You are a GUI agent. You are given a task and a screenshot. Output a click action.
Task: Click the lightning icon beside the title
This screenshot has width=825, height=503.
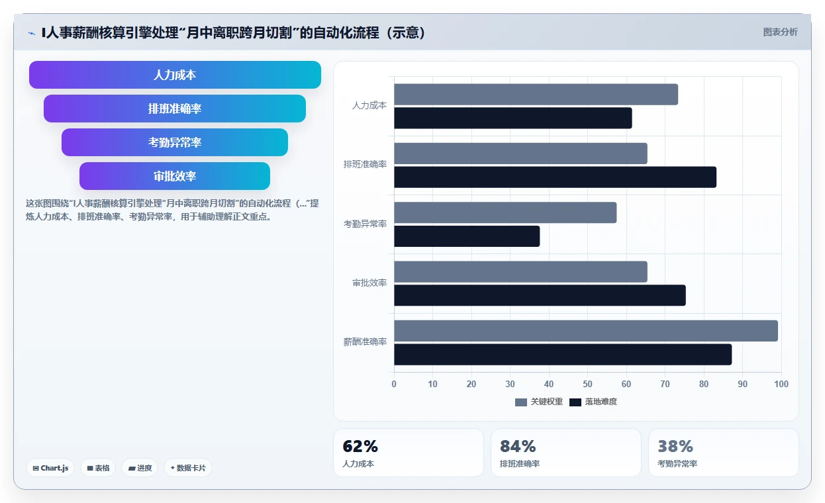31,32
